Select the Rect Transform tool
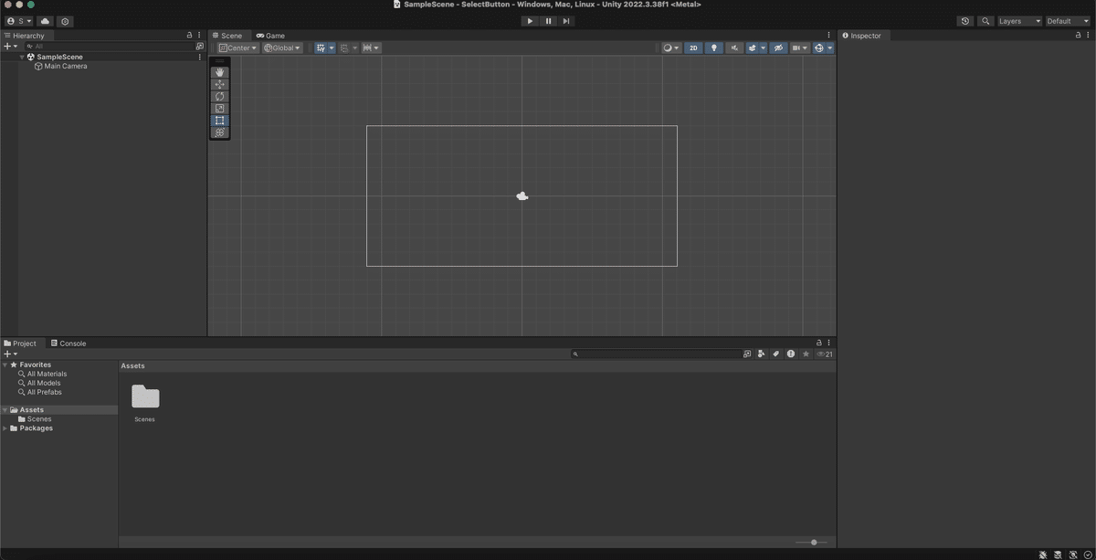 point(219,120)
